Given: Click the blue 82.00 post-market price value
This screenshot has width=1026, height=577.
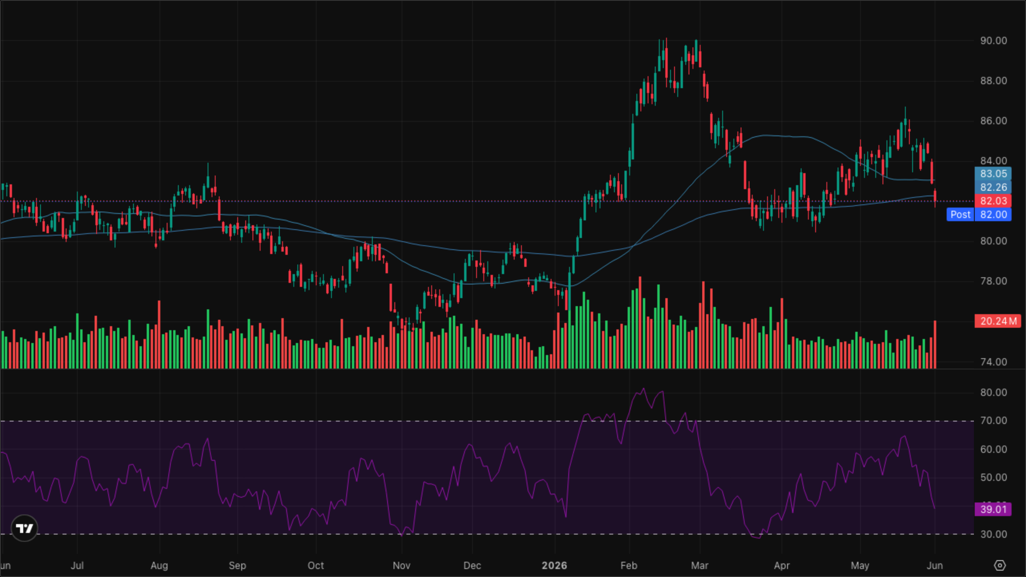Looking at the screenshot, I should [x=993, y=214].
